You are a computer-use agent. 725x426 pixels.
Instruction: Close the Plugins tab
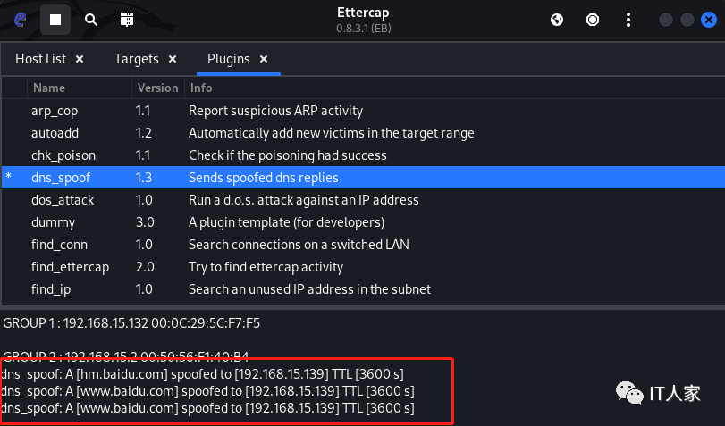pyautogui.click(x=264, y=59)
